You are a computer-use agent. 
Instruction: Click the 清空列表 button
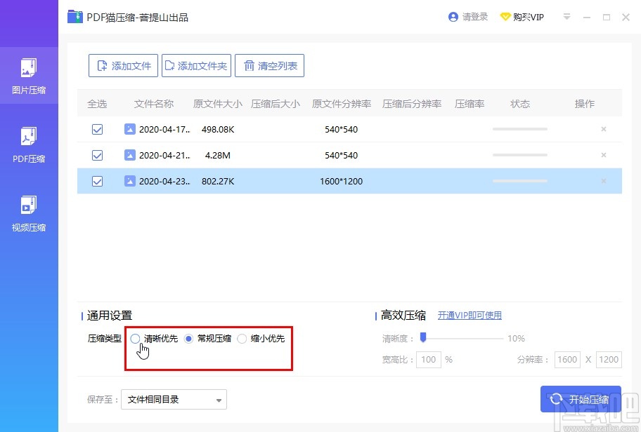[269, 66]
